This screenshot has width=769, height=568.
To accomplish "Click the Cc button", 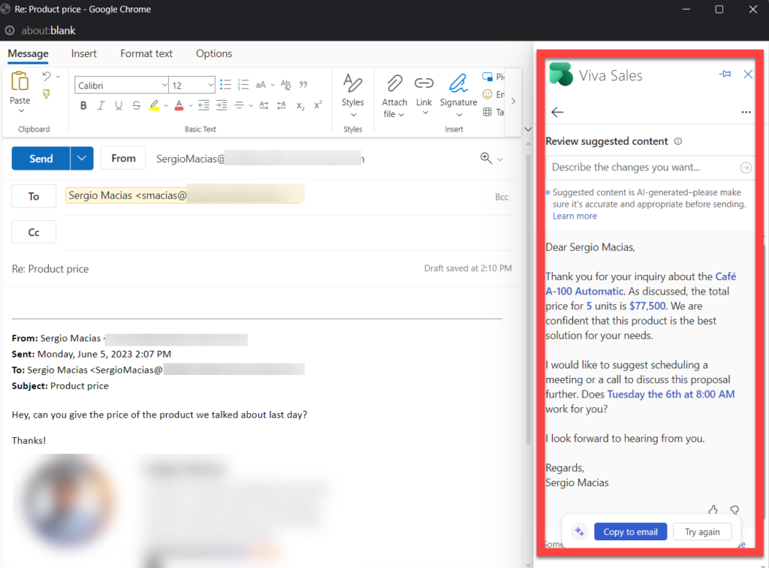I will 34,232.
